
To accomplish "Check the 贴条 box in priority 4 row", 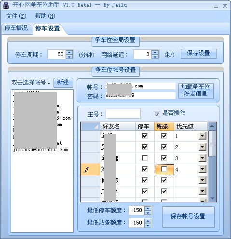I will click(x=164, y=169).
